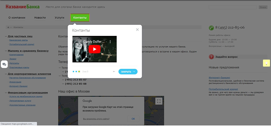
Task: Select the first tour step dot
Action: (x=74, y=72)
